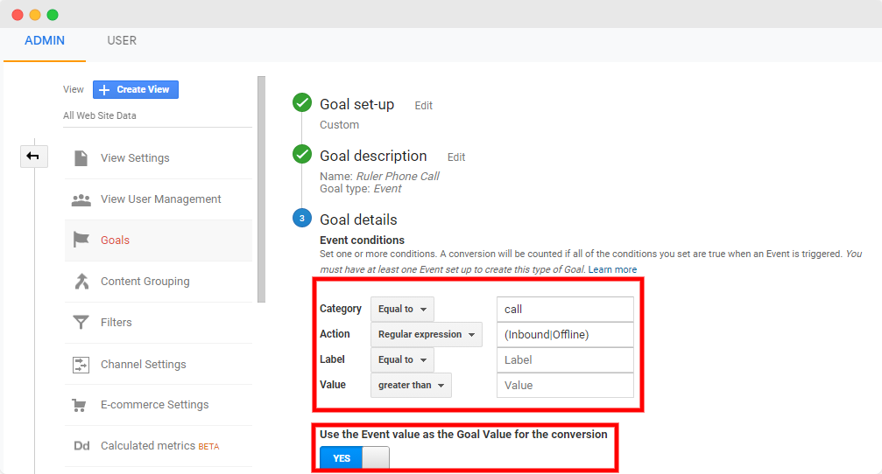Click Edit next to Goal set-up
The image size is (882, 474).
[x=424, y=106]
